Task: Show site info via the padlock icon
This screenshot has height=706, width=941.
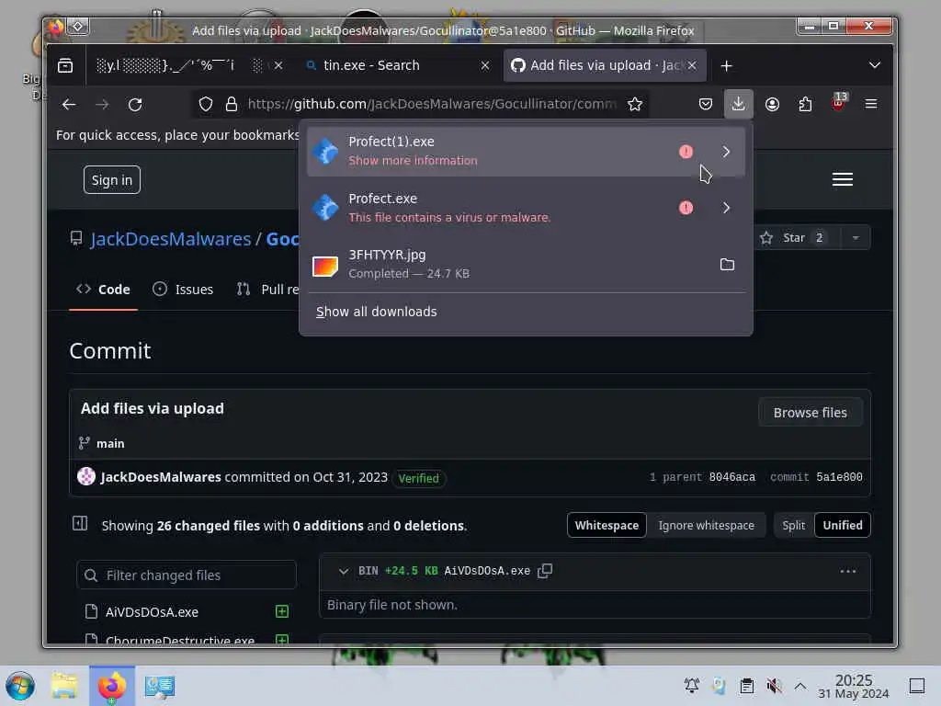Action: 232,105
